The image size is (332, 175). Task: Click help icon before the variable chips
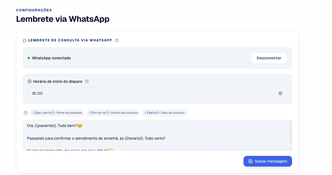click(26, 113)
